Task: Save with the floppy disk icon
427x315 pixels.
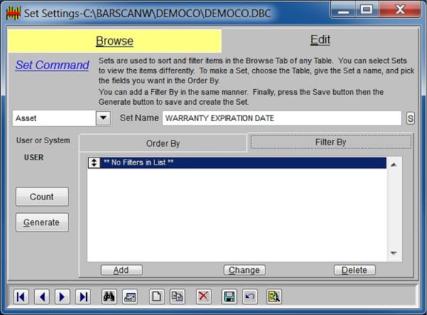Action: 229,296
